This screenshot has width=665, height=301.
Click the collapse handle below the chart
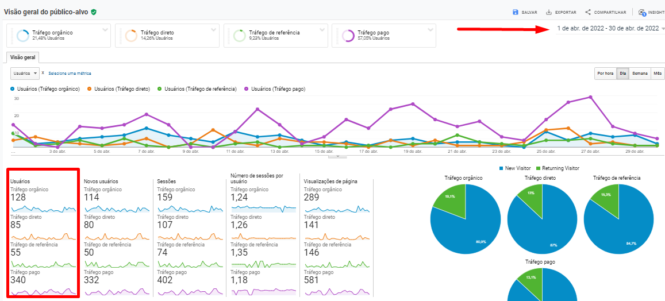click(337, 156)
